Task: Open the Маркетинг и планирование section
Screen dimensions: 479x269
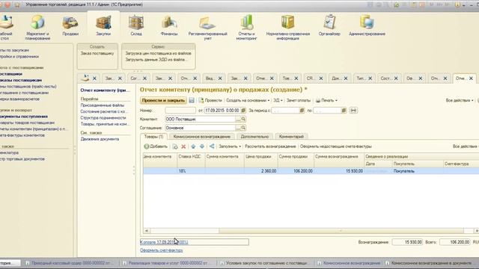Action: (x=37, y=27)
